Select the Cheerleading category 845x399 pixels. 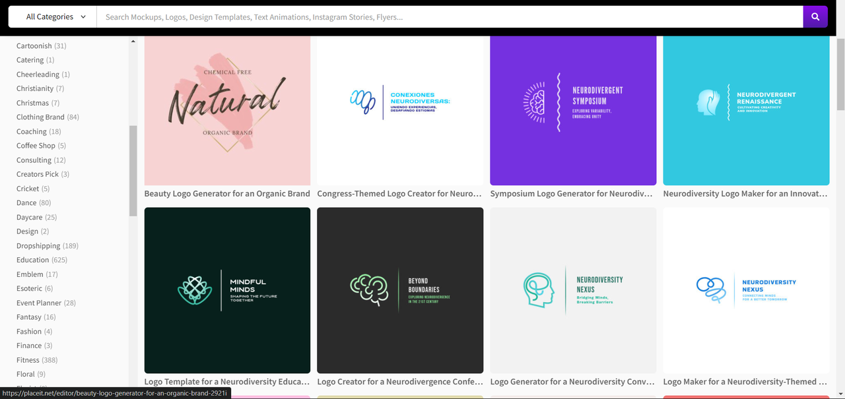[43, 75]
